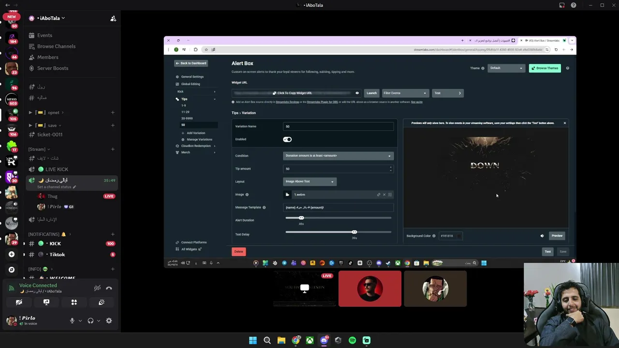
Task: Open Manage Variations
Action: [x=199, y=139]
